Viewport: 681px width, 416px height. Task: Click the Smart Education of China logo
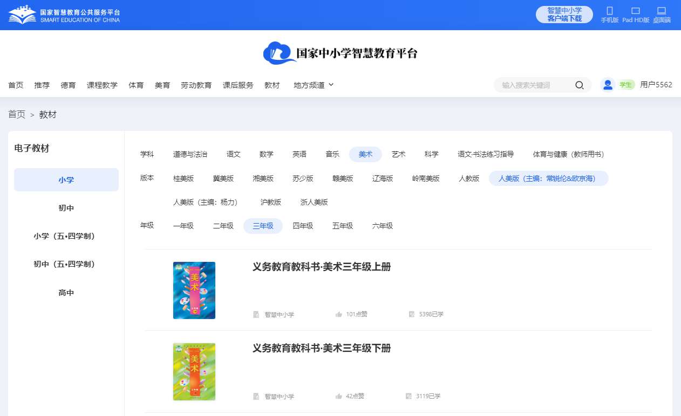point(64,15)
